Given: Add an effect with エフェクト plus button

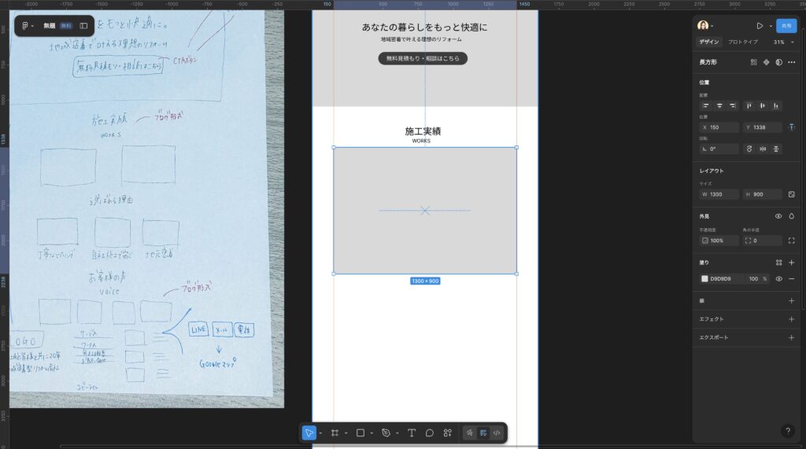Looking at the screenshot, I should [x=791, y=319].
